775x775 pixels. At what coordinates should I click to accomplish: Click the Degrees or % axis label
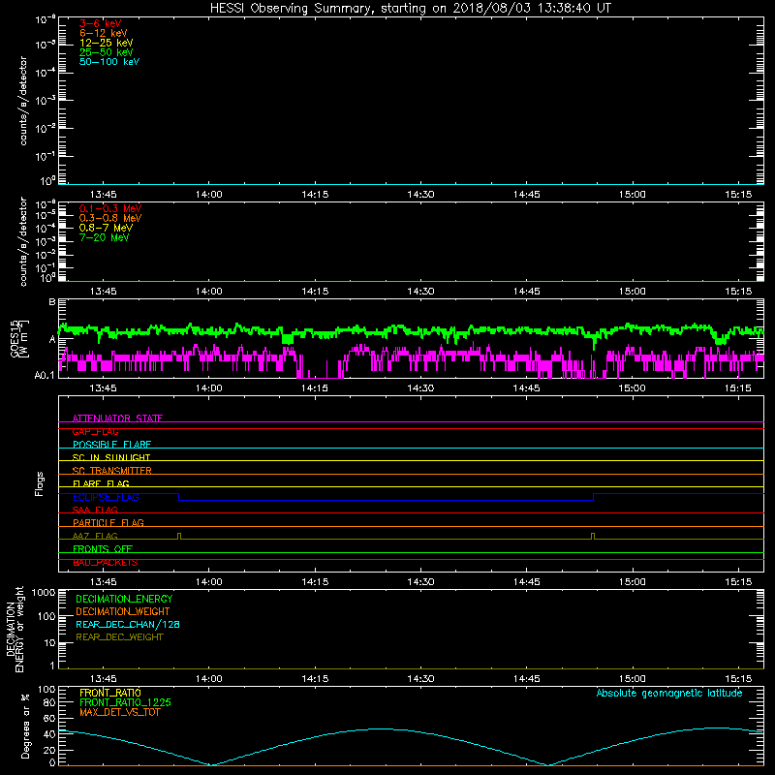pos(25,726)
